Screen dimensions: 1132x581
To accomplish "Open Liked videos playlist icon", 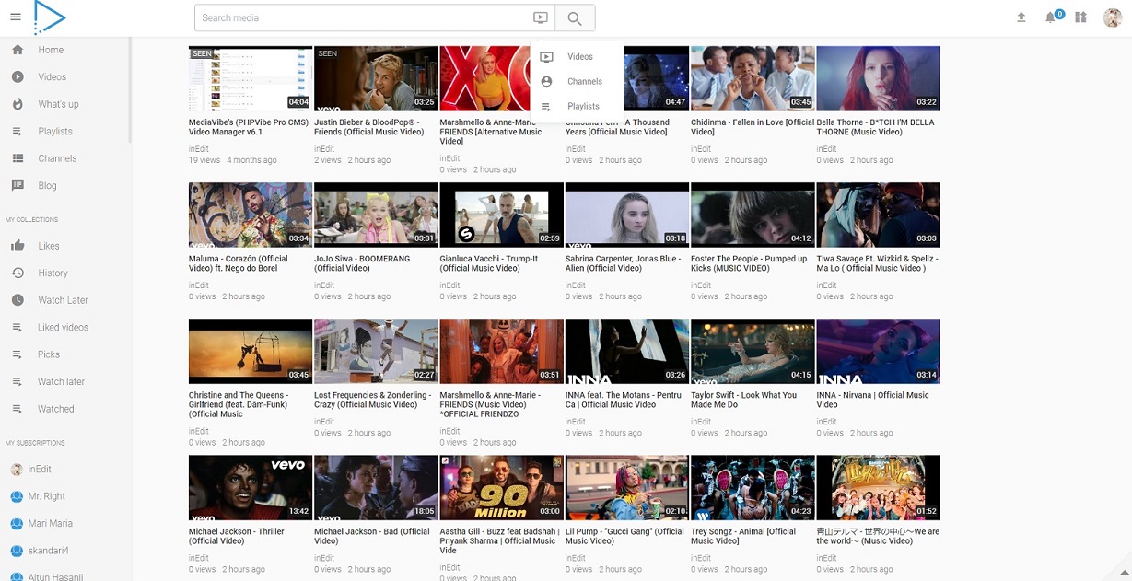I will (18, 328).
